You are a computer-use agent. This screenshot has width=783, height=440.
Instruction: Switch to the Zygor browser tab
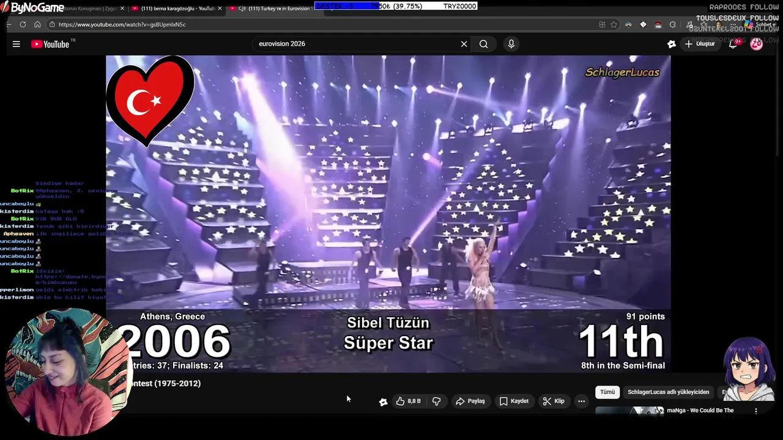click(x=92, y=9)
